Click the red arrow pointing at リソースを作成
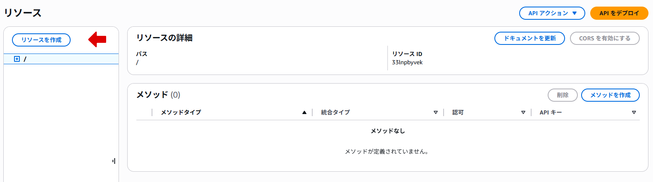Screen dimensions: 653x182 [97, 40]
